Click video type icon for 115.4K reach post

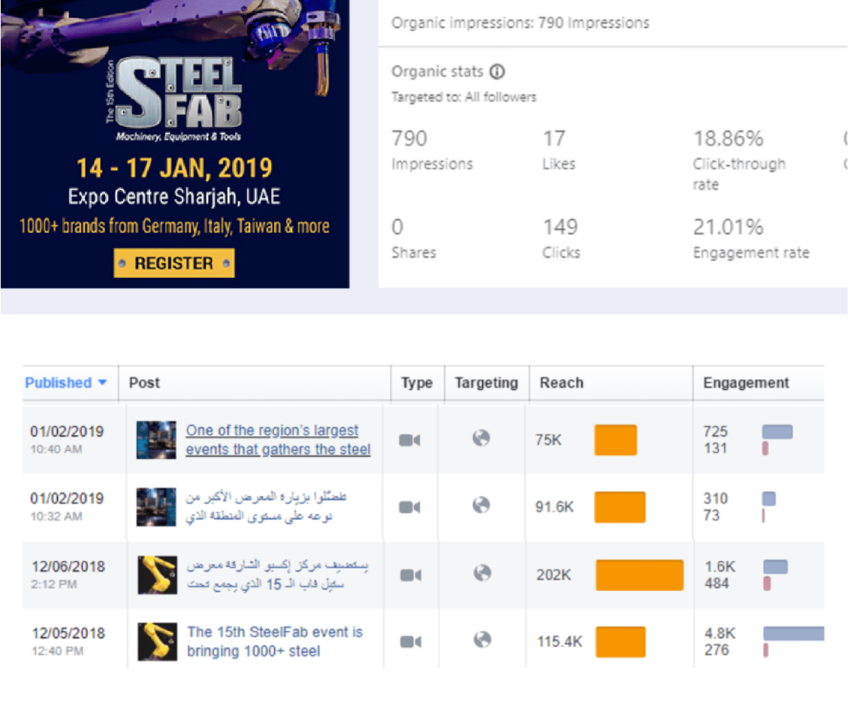tap(410, 641)
